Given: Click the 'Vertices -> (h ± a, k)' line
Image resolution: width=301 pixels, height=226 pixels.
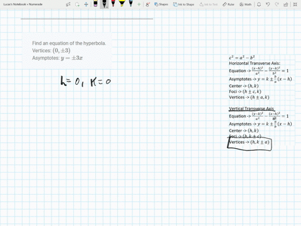Looking at the screenshot, I should (x=249, y=97).
